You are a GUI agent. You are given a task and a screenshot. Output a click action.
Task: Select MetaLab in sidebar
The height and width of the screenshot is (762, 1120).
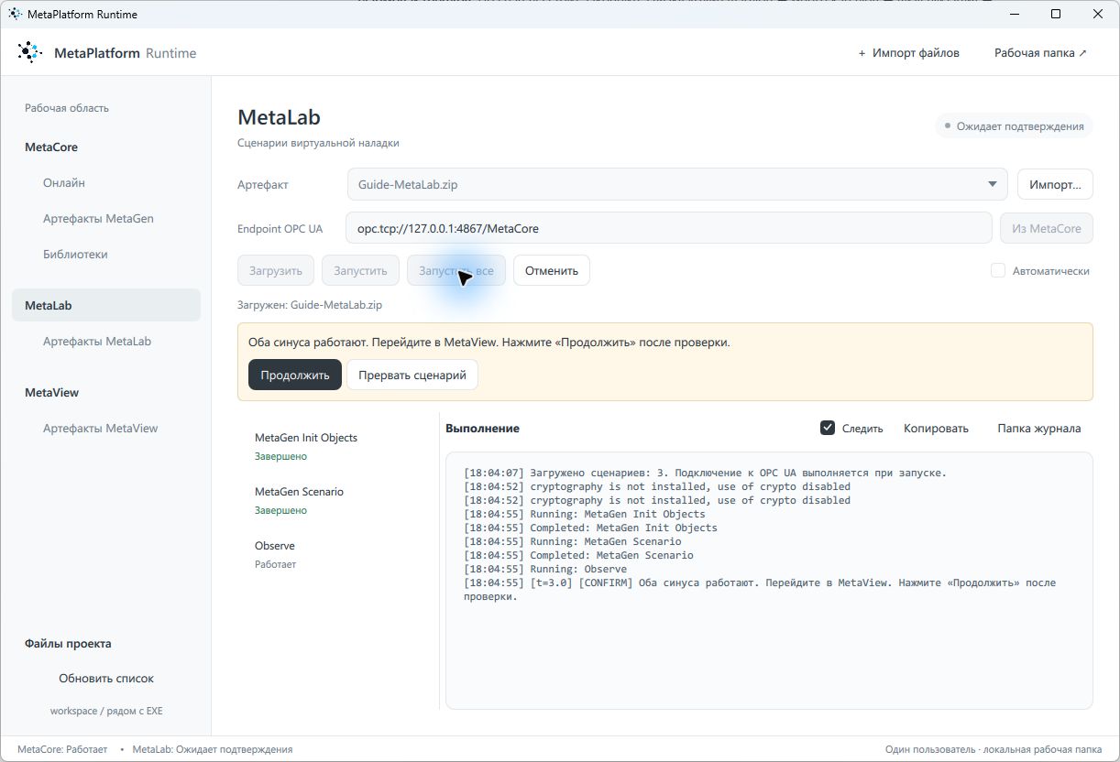click(x=106, y=305)
